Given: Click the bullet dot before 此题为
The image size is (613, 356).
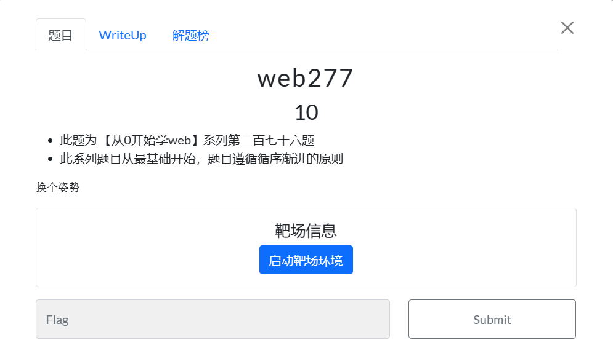Looking at the screenshot, I should click(50, 141).
